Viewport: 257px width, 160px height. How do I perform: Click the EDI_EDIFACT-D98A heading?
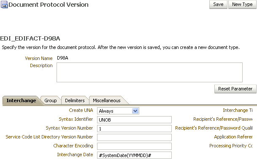30,38
